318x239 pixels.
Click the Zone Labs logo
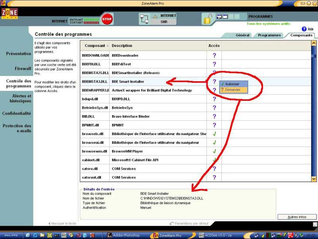pos(9,14)
